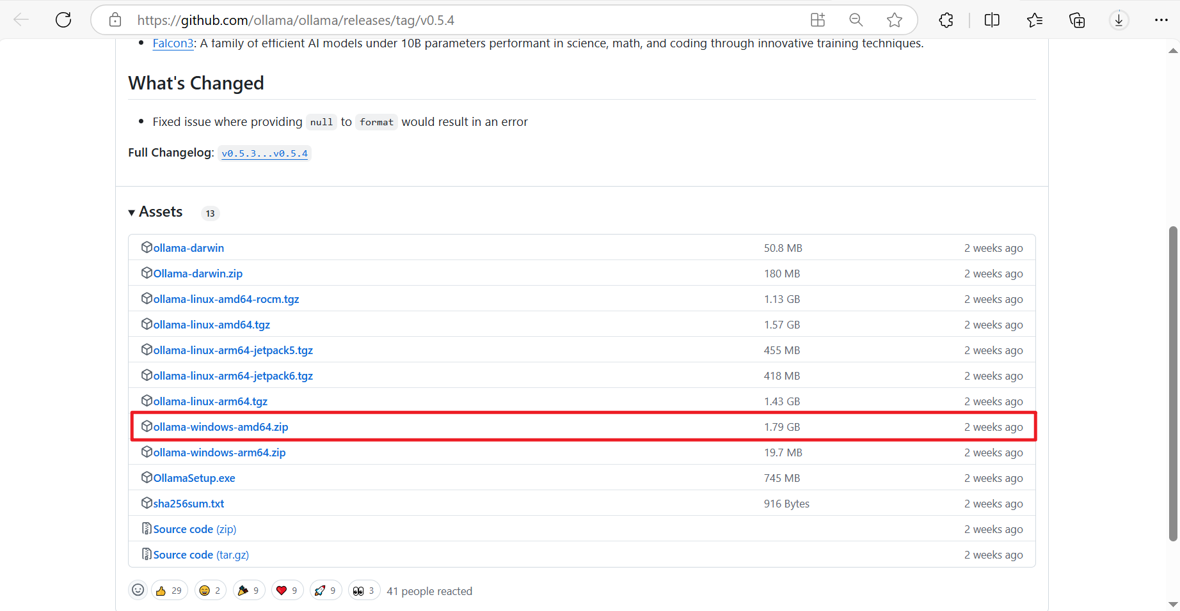The width and height of the screenshot is (1180, 611).
Task: Collapse the Assets section triangle
Action: (x=132, y=212)
